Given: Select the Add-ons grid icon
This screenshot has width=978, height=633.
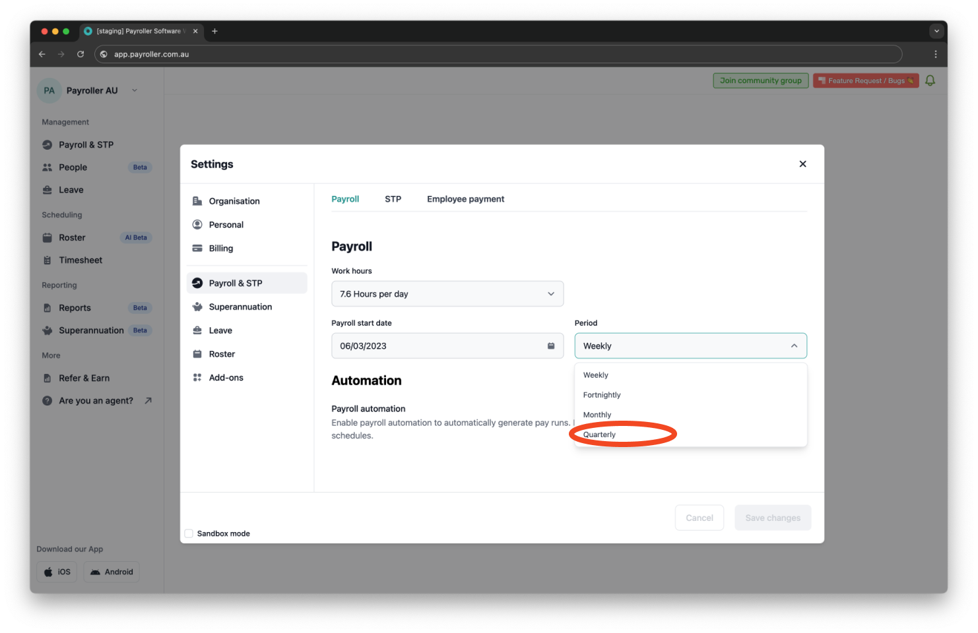Looking at the screenshot, I should 197,378.
